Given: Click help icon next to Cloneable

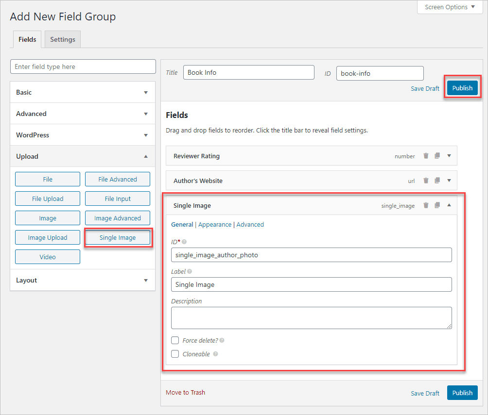Looking at the screenshot, I should point(215,354).
